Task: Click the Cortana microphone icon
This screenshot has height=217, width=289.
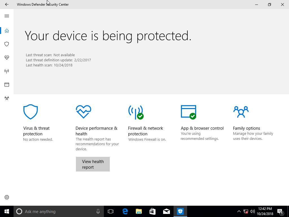Action: point(98,211)
